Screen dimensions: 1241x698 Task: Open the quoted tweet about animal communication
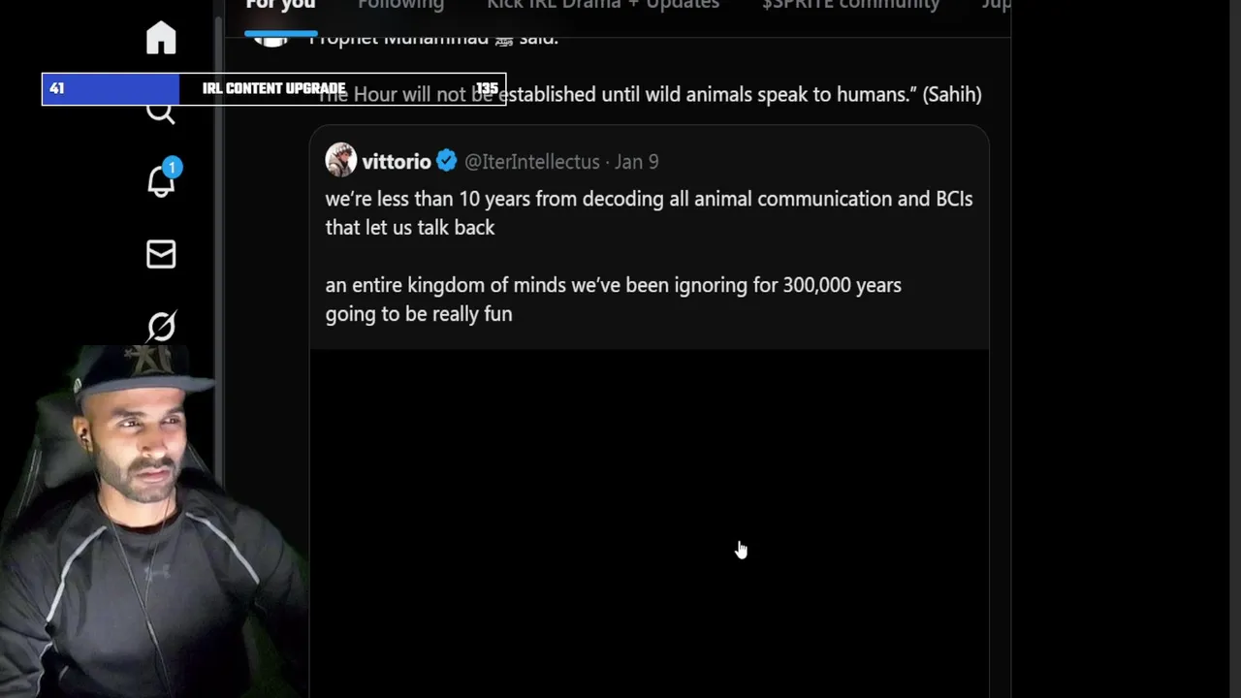coord(648,257)
